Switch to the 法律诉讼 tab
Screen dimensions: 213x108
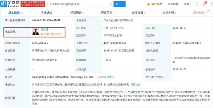pos(46,13)
